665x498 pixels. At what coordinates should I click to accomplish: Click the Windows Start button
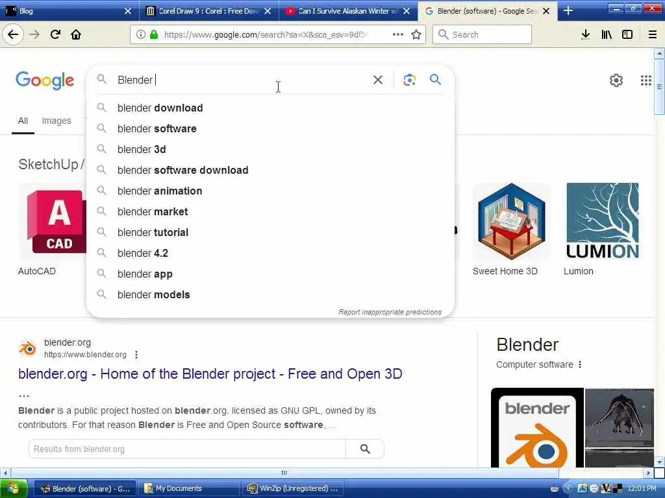pyautogui.click(x=14, y=488)
